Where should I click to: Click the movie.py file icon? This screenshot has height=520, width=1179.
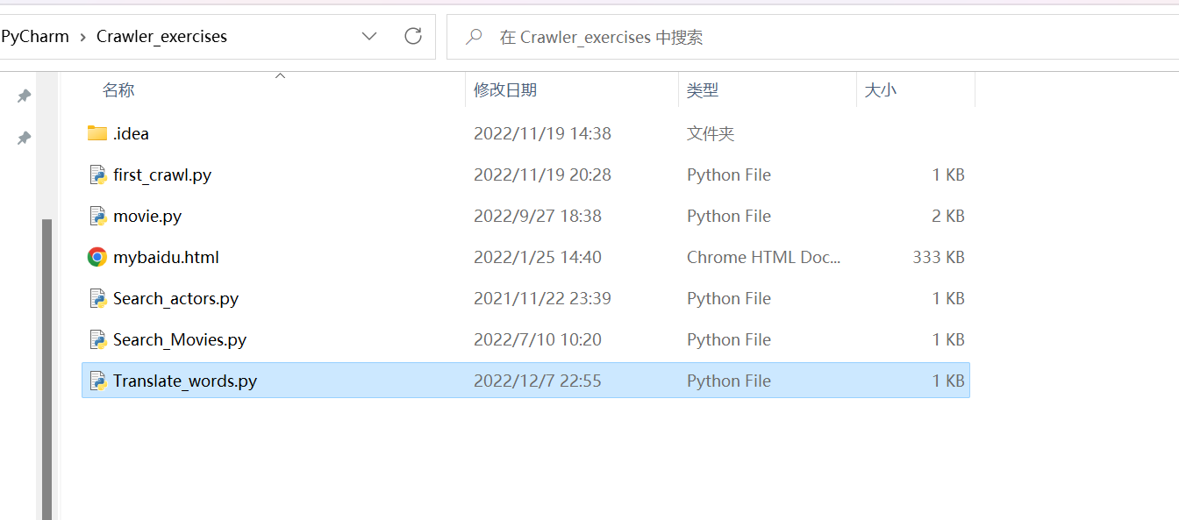coord(97,216)
